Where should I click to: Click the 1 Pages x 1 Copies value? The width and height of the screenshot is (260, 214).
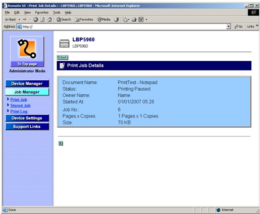point(138,116)
